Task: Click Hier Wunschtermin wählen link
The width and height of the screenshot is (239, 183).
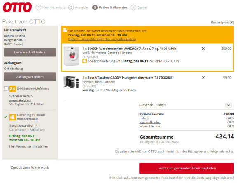Action: (x=28, y=146)
